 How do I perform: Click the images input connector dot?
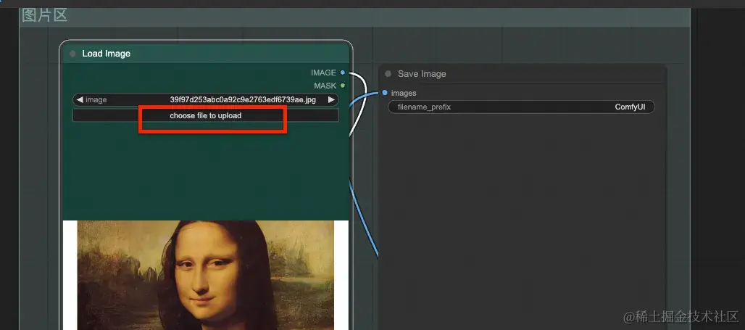pyautogui.click(x=384, y=93)
